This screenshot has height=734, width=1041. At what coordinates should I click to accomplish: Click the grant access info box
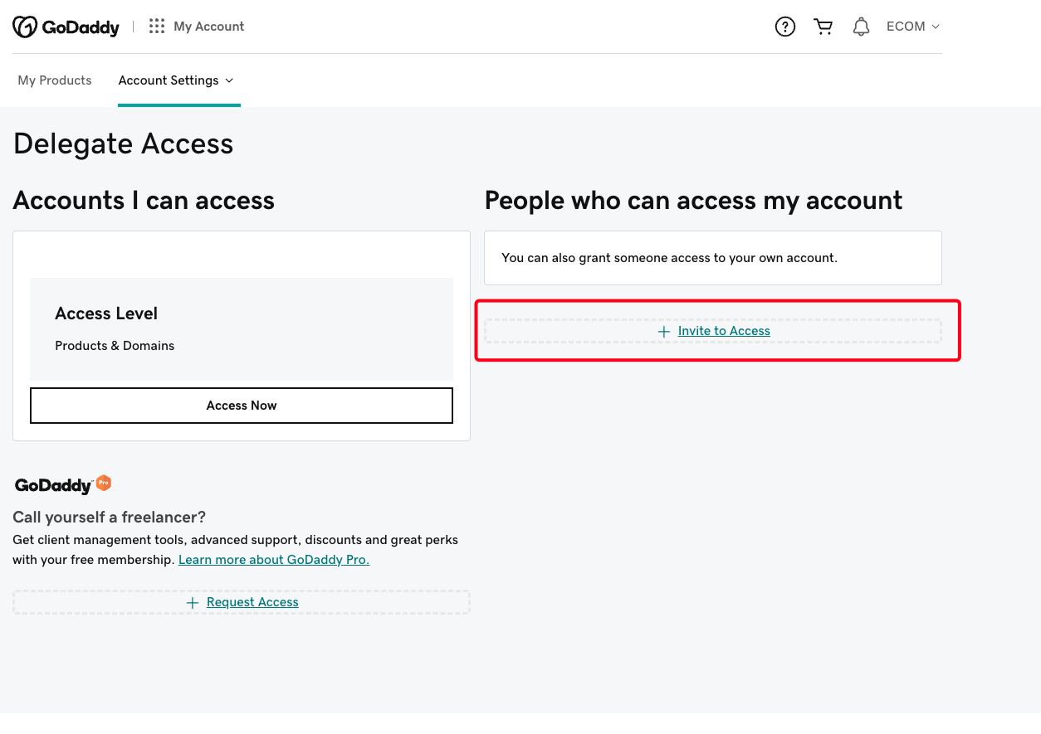(x=712, y=258)
